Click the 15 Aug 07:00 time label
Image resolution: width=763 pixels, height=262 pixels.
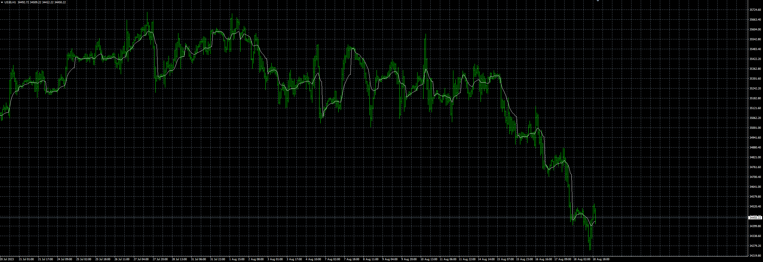505,259
